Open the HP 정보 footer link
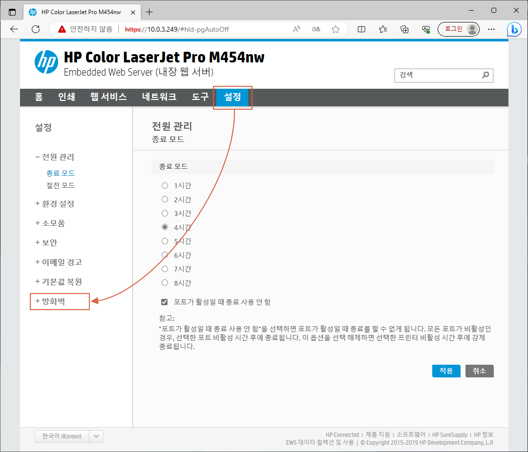Viewport: 528px width, 452px height. point(484,435)
